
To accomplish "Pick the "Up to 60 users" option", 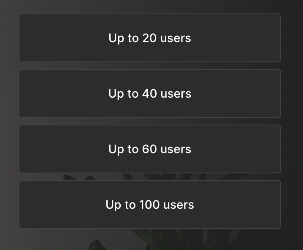I will pyautogui.click(x=150, y=149).
